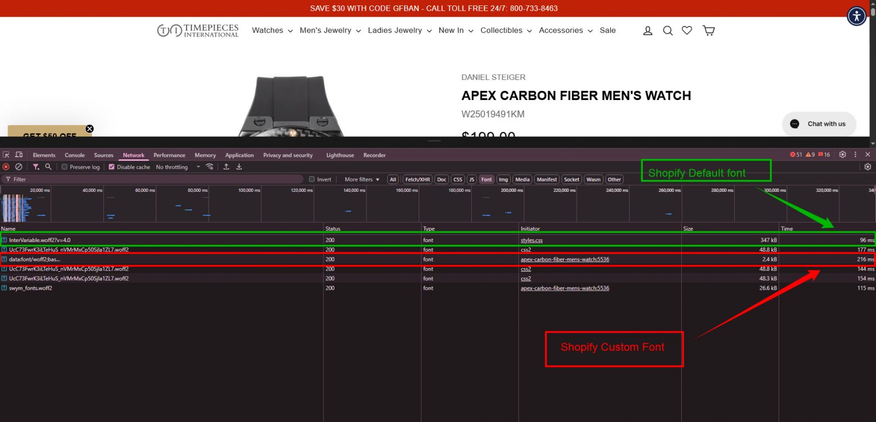This screenshot has width=876, height=422.
Task: Switch to Application tab
Action: tap(239, 155)
